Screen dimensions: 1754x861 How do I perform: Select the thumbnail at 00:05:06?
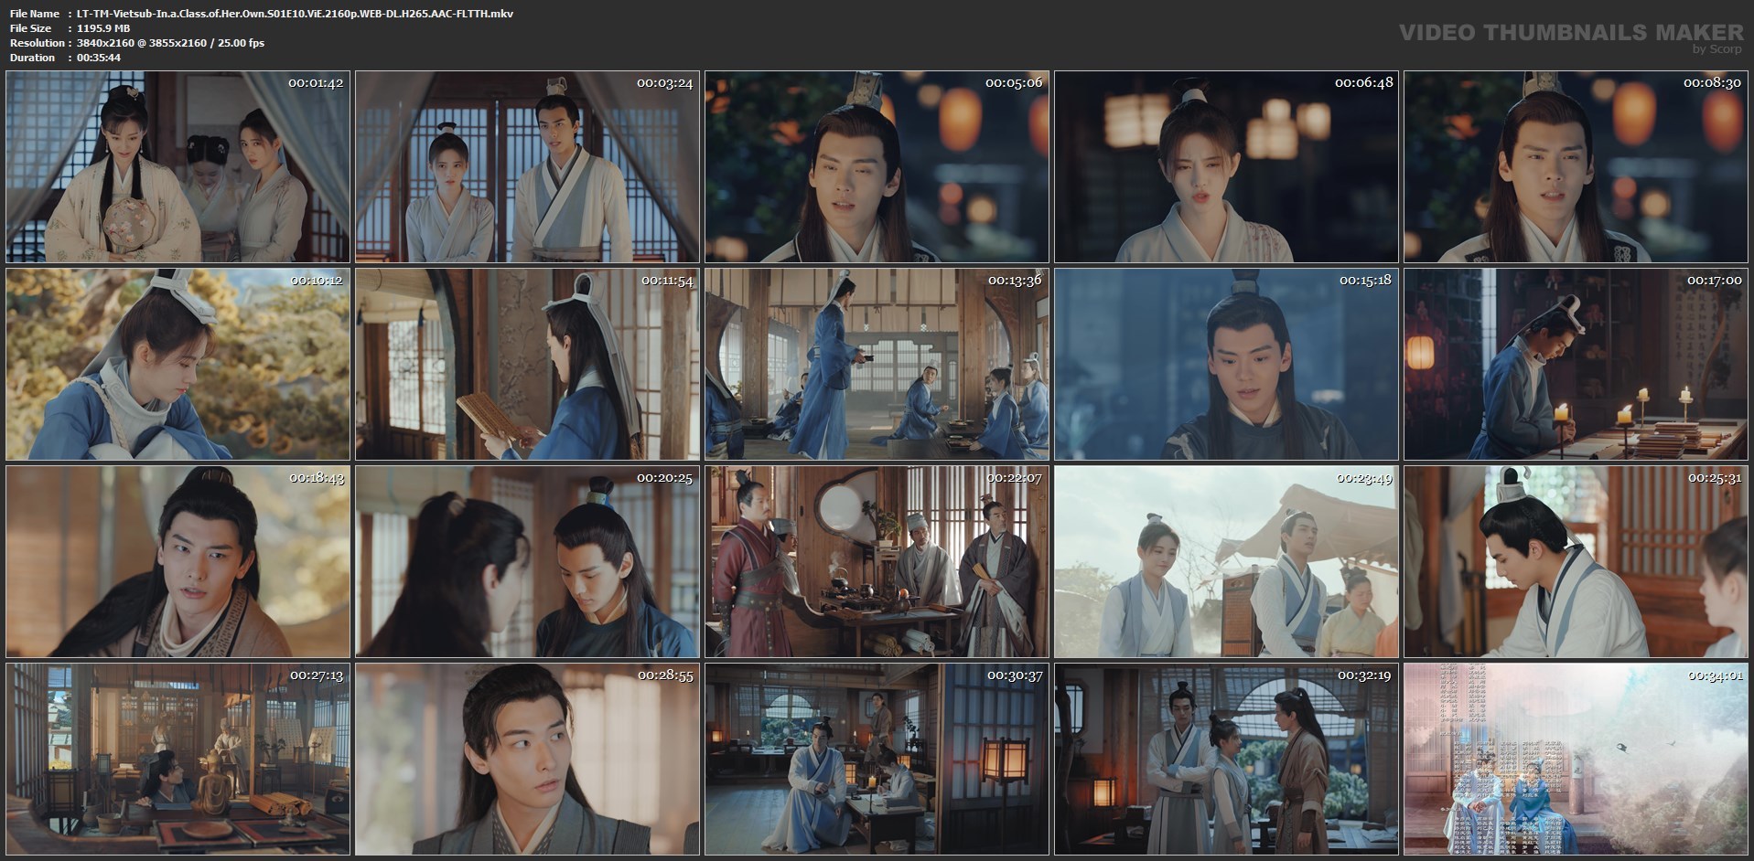tap(877, 167)
